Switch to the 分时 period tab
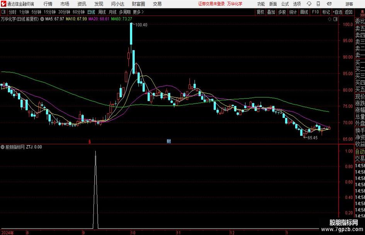The image size is (365, 235). tap(12, 12)
